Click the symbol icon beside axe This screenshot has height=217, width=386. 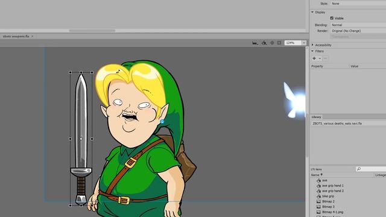click(x=318, y=180)
